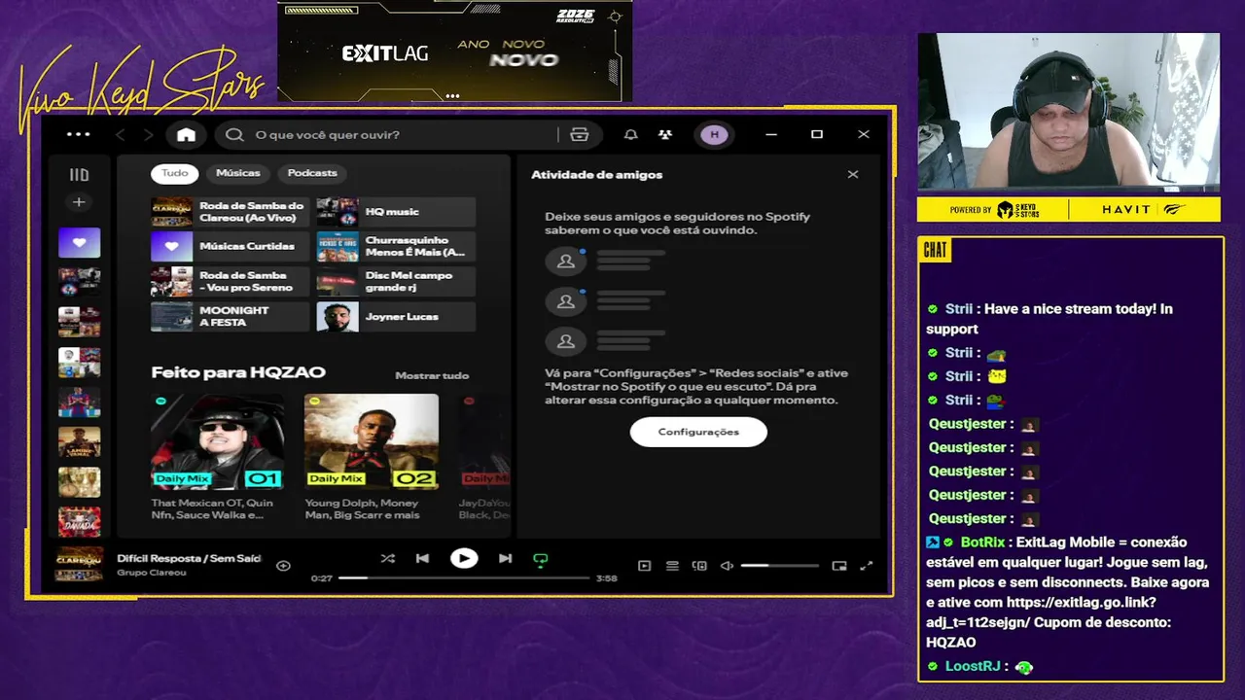Screen dimensions: 1245x700
Task: Select the 'Tudo' filter chip
Action: 174,173
